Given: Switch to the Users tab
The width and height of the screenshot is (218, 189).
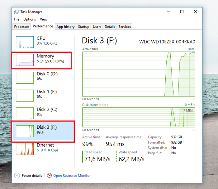Looking at the screenshot, I should 97,27.
